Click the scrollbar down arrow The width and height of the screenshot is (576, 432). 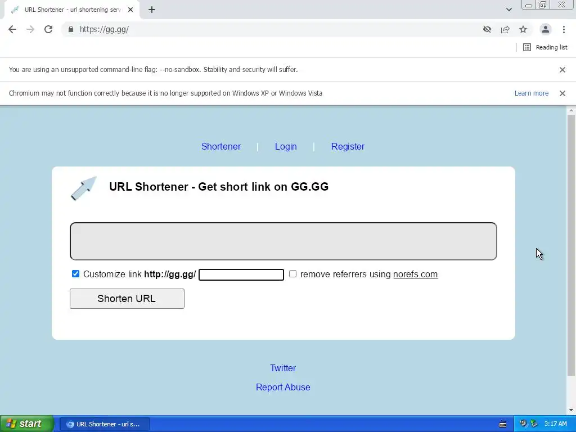tap(571, 410)
